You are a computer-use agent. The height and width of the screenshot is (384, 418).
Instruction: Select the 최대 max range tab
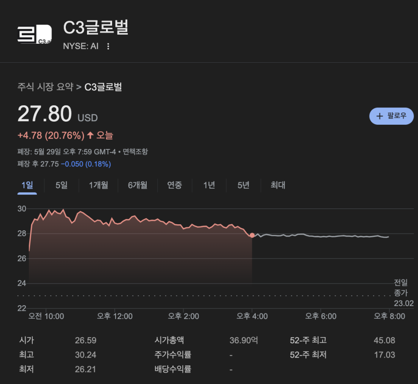278,185
